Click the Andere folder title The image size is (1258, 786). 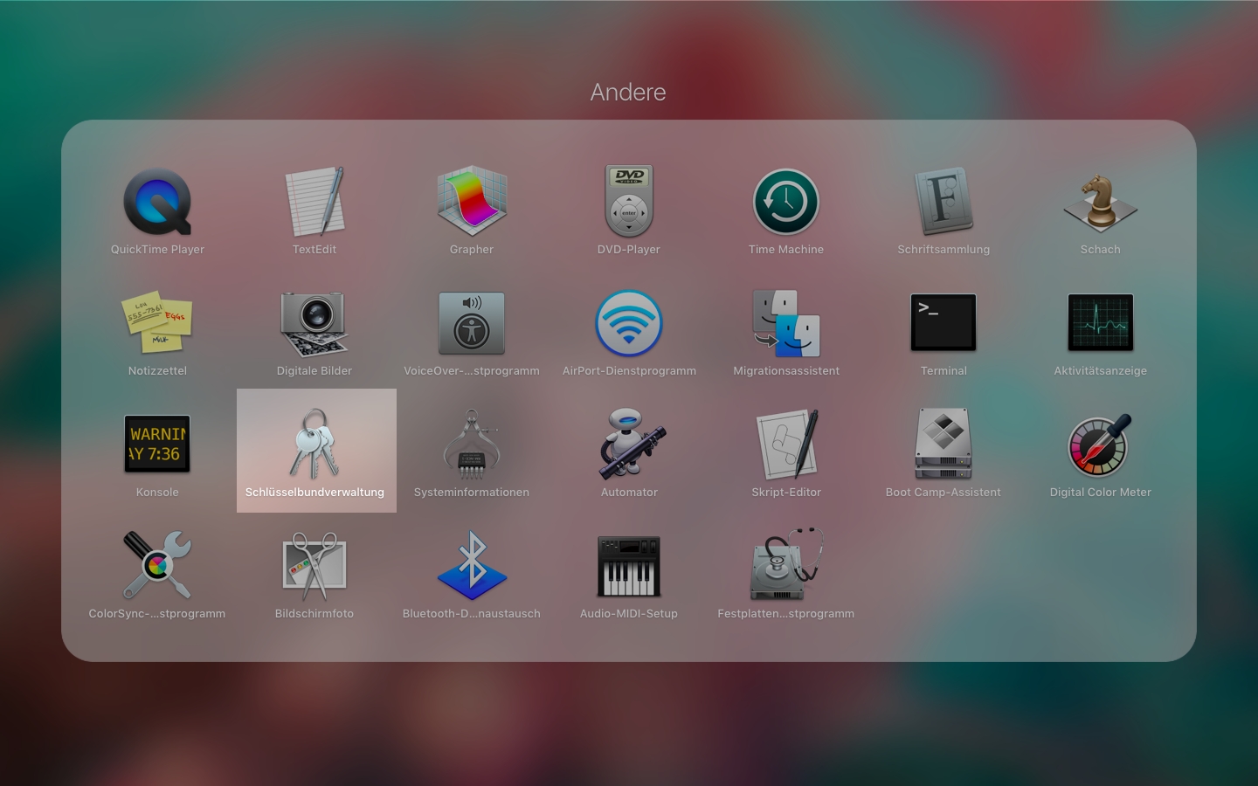tap(628, 92)
